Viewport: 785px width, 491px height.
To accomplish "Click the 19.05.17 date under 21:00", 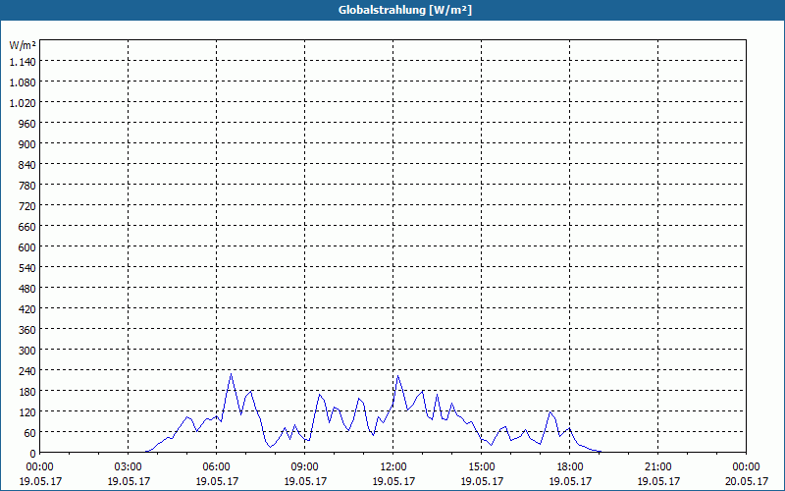I will pos(657,481).
